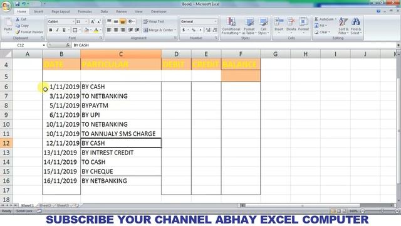The width and height of the screenshot is (401, 226).
Task: Switch to the Formulas tab
Action: pos(85,11)
